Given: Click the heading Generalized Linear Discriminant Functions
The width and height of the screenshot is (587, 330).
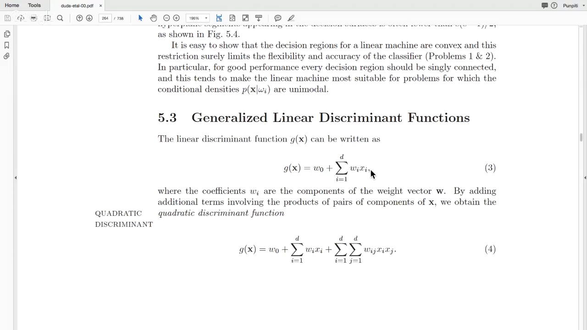Looking at the screenshot, I should (x=331, y=118).
